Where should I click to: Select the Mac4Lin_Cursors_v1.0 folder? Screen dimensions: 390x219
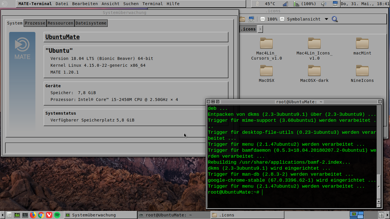[266, 49]
